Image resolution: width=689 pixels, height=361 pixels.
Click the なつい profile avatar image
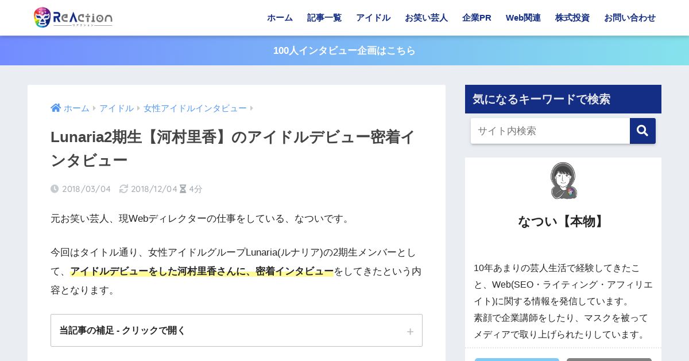[x=563, y=180]
